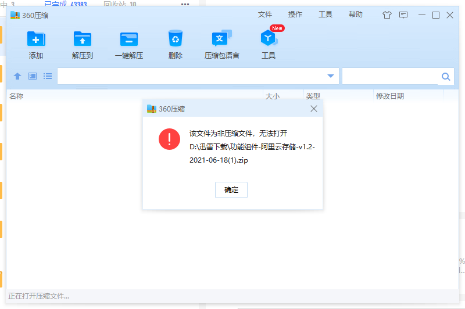465x309 pixels.
Task: Open the skin (shirt) icon in title bar
Action: coord(387,15)
